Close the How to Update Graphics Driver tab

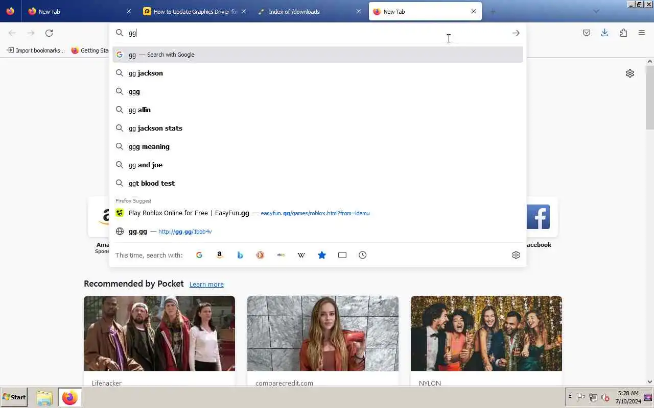click(x=244, y=11)
